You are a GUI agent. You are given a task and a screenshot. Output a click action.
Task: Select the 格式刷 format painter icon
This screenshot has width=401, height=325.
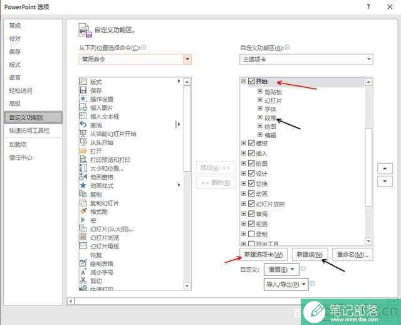[83, 211]
